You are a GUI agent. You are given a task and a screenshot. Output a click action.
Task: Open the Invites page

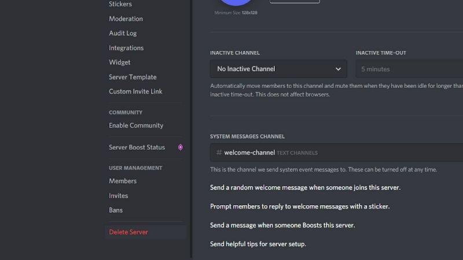click(119, 196)
